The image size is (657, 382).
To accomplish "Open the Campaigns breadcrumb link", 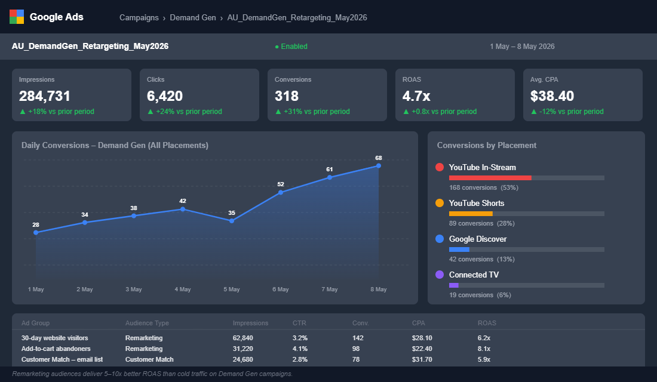I will pos(139,17).
